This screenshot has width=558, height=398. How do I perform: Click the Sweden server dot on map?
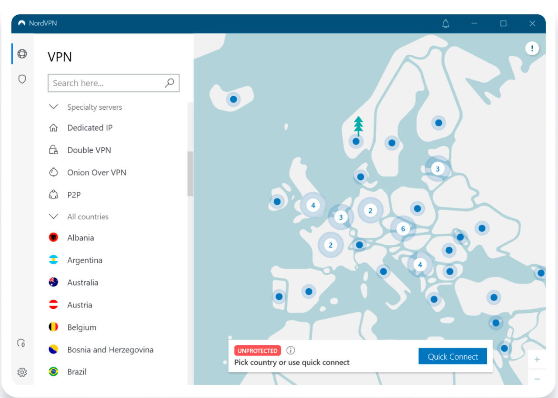tap(391, 142)
